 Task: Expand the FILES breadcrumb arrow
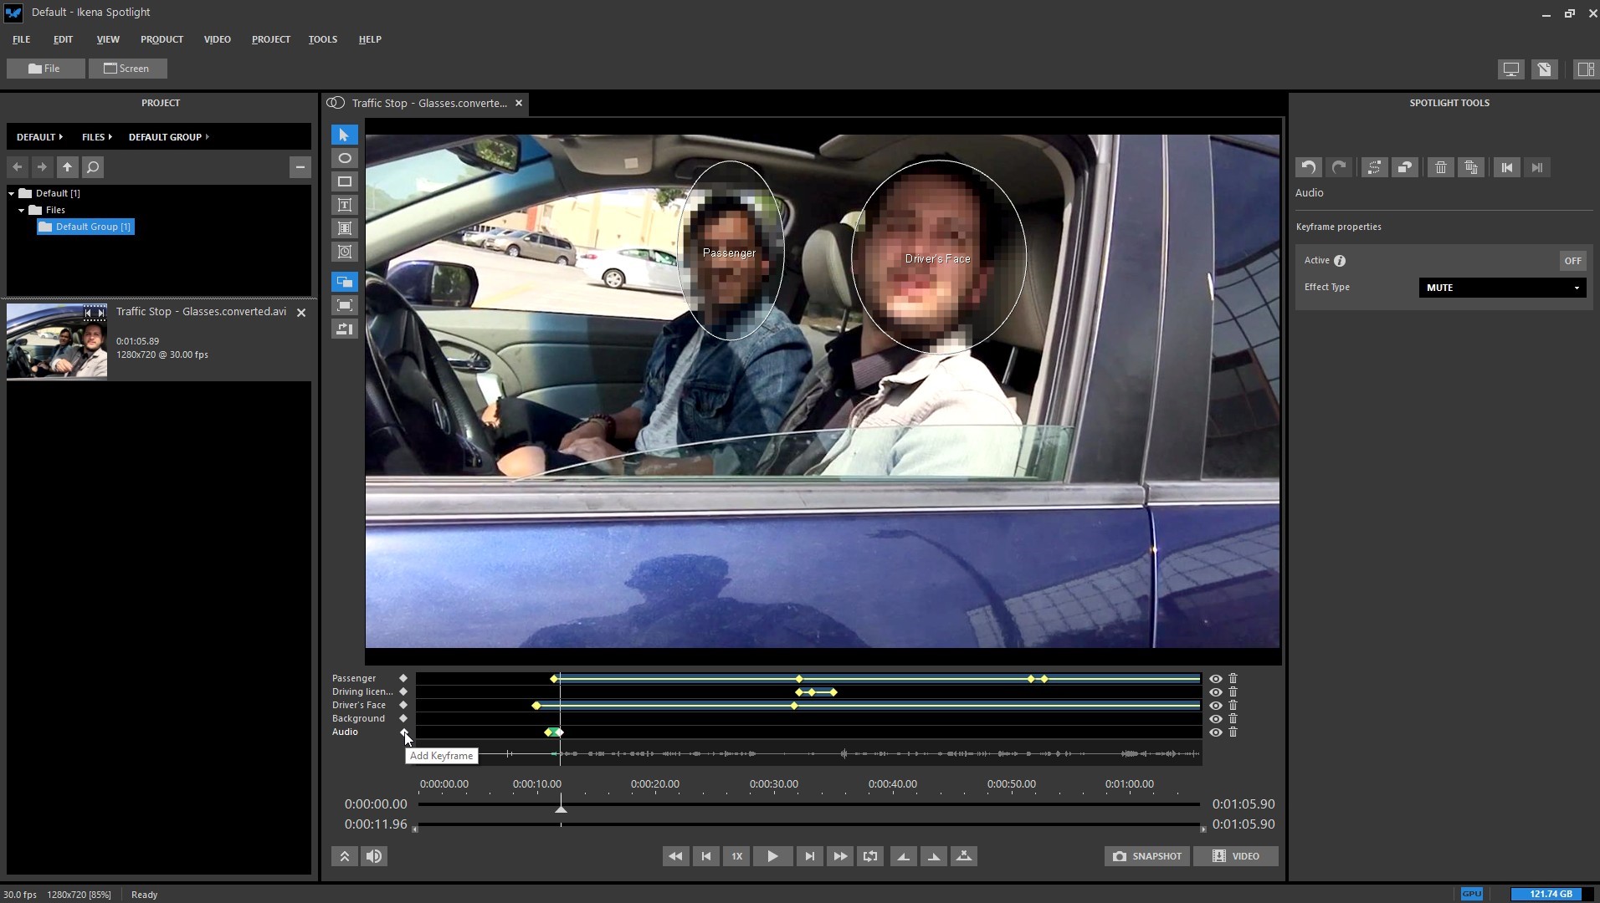110,137
